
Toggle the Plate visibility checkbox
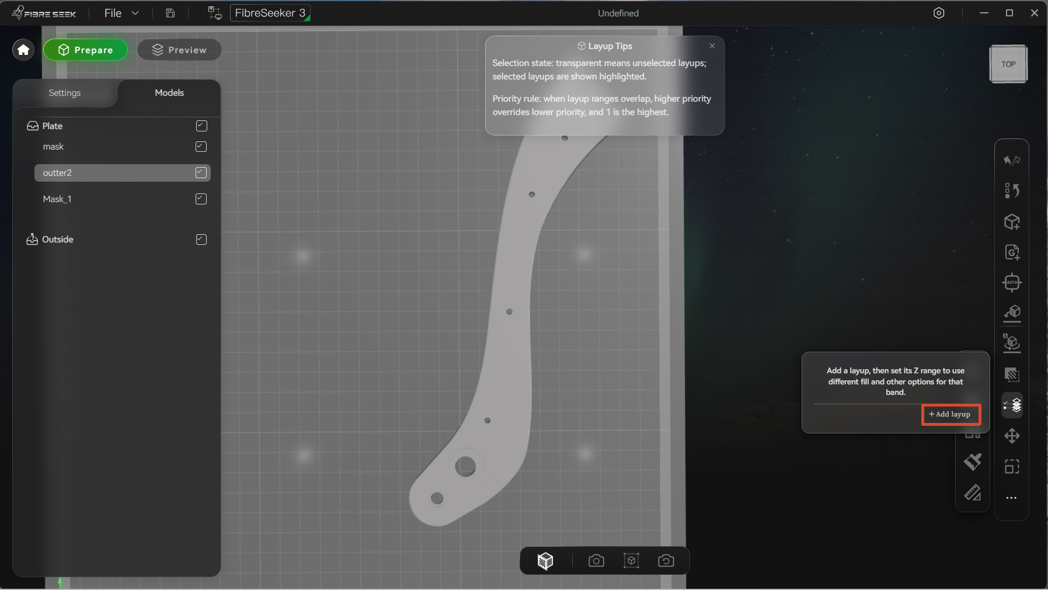(201, 126)
